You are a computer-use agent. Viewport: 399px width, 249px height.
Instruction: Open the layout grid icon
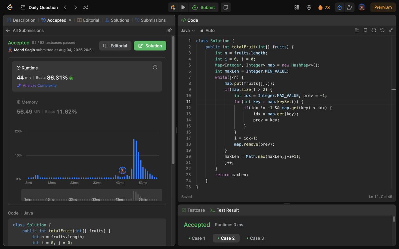297,7
